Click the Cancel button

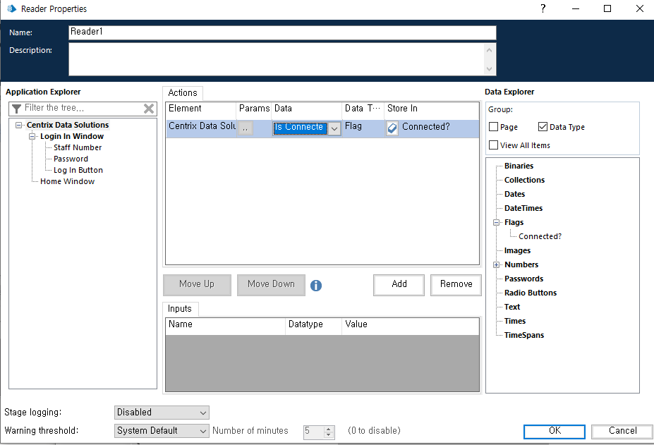[622, 431]
